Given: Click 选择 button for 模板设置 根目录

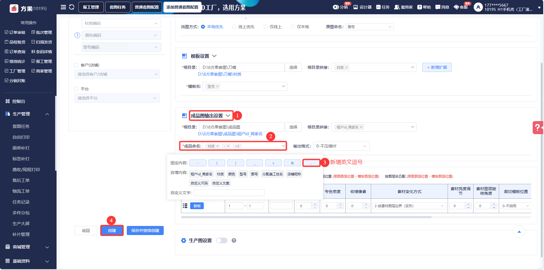Looking at the screenshot, I should tap(293, 67).
